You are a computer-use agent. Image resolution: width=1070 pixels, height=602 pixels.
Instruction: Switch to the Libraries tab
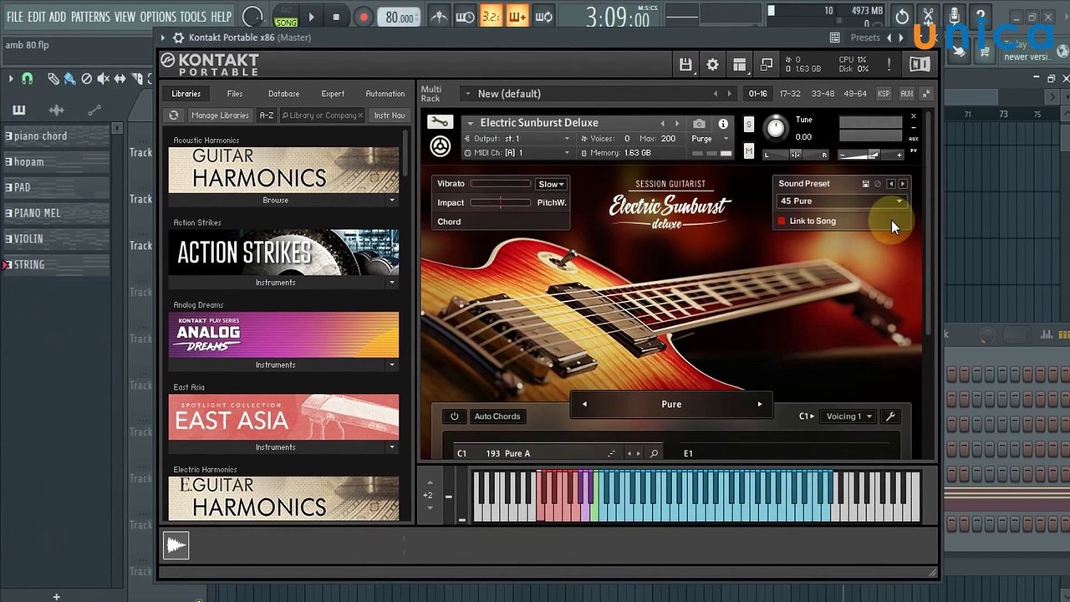point(186,94)
